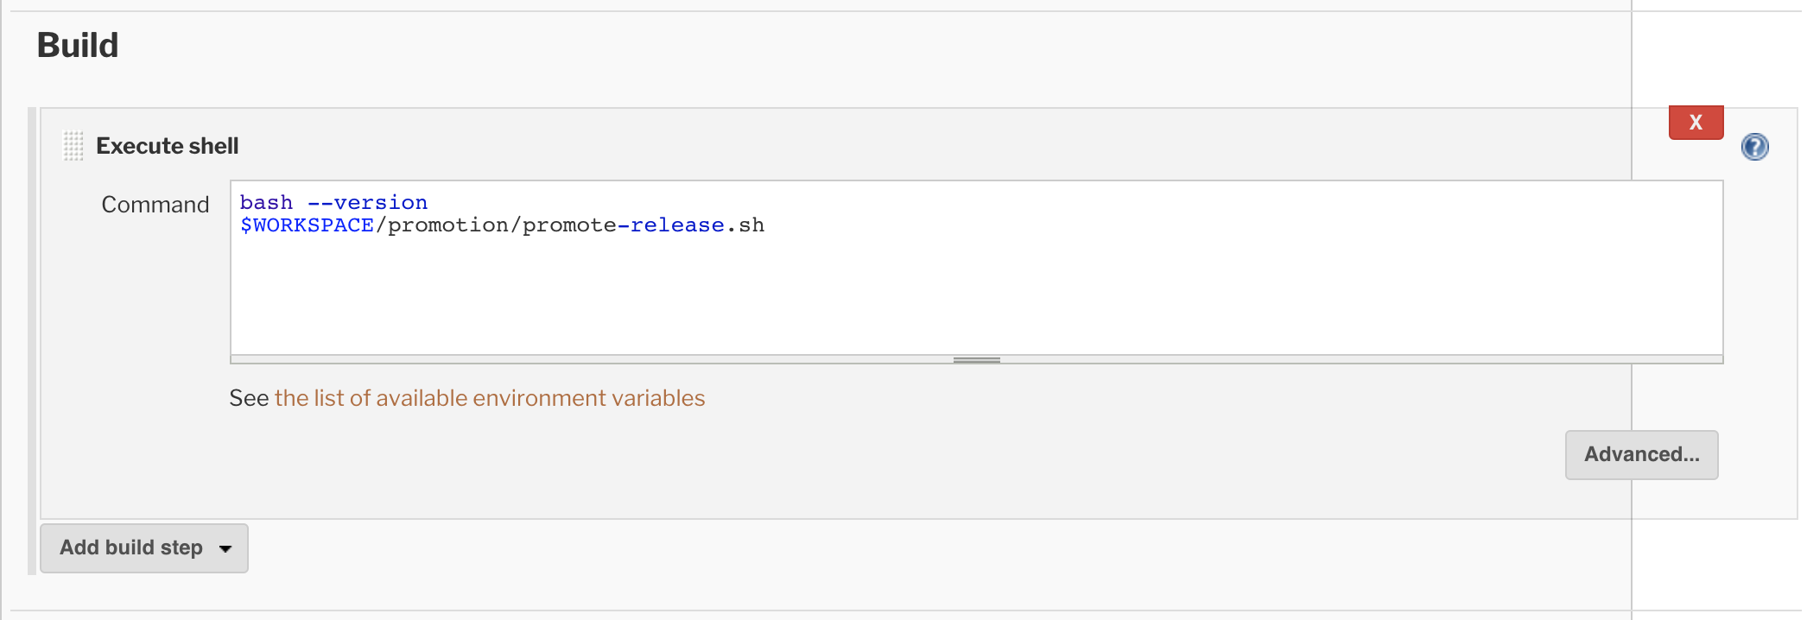Open help for Execute shell step

[x=1754, y=147]
